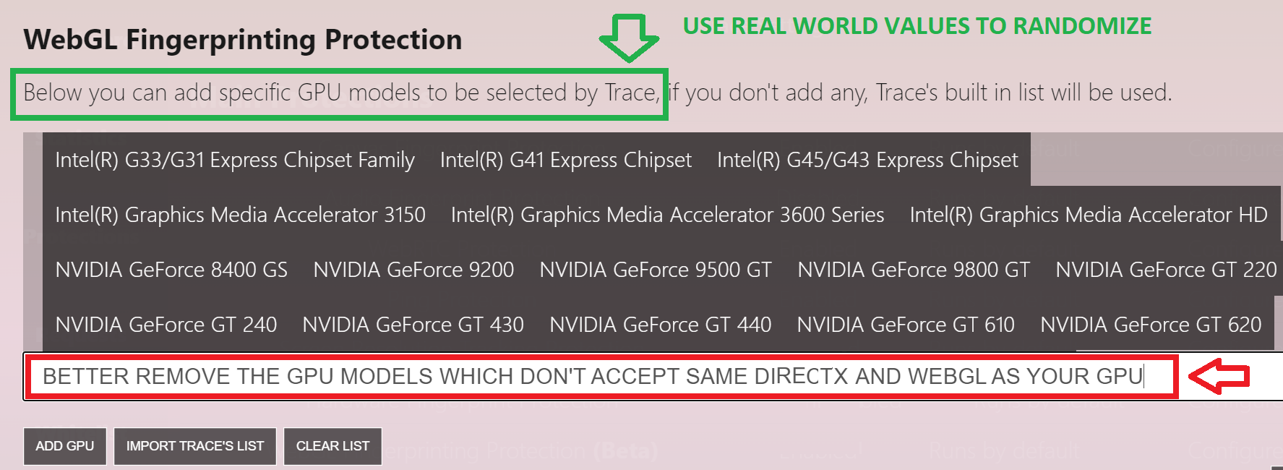Select NVIDIA GeForce 9800 GT model
The image size is (1283, 470).
click(914, 270)
